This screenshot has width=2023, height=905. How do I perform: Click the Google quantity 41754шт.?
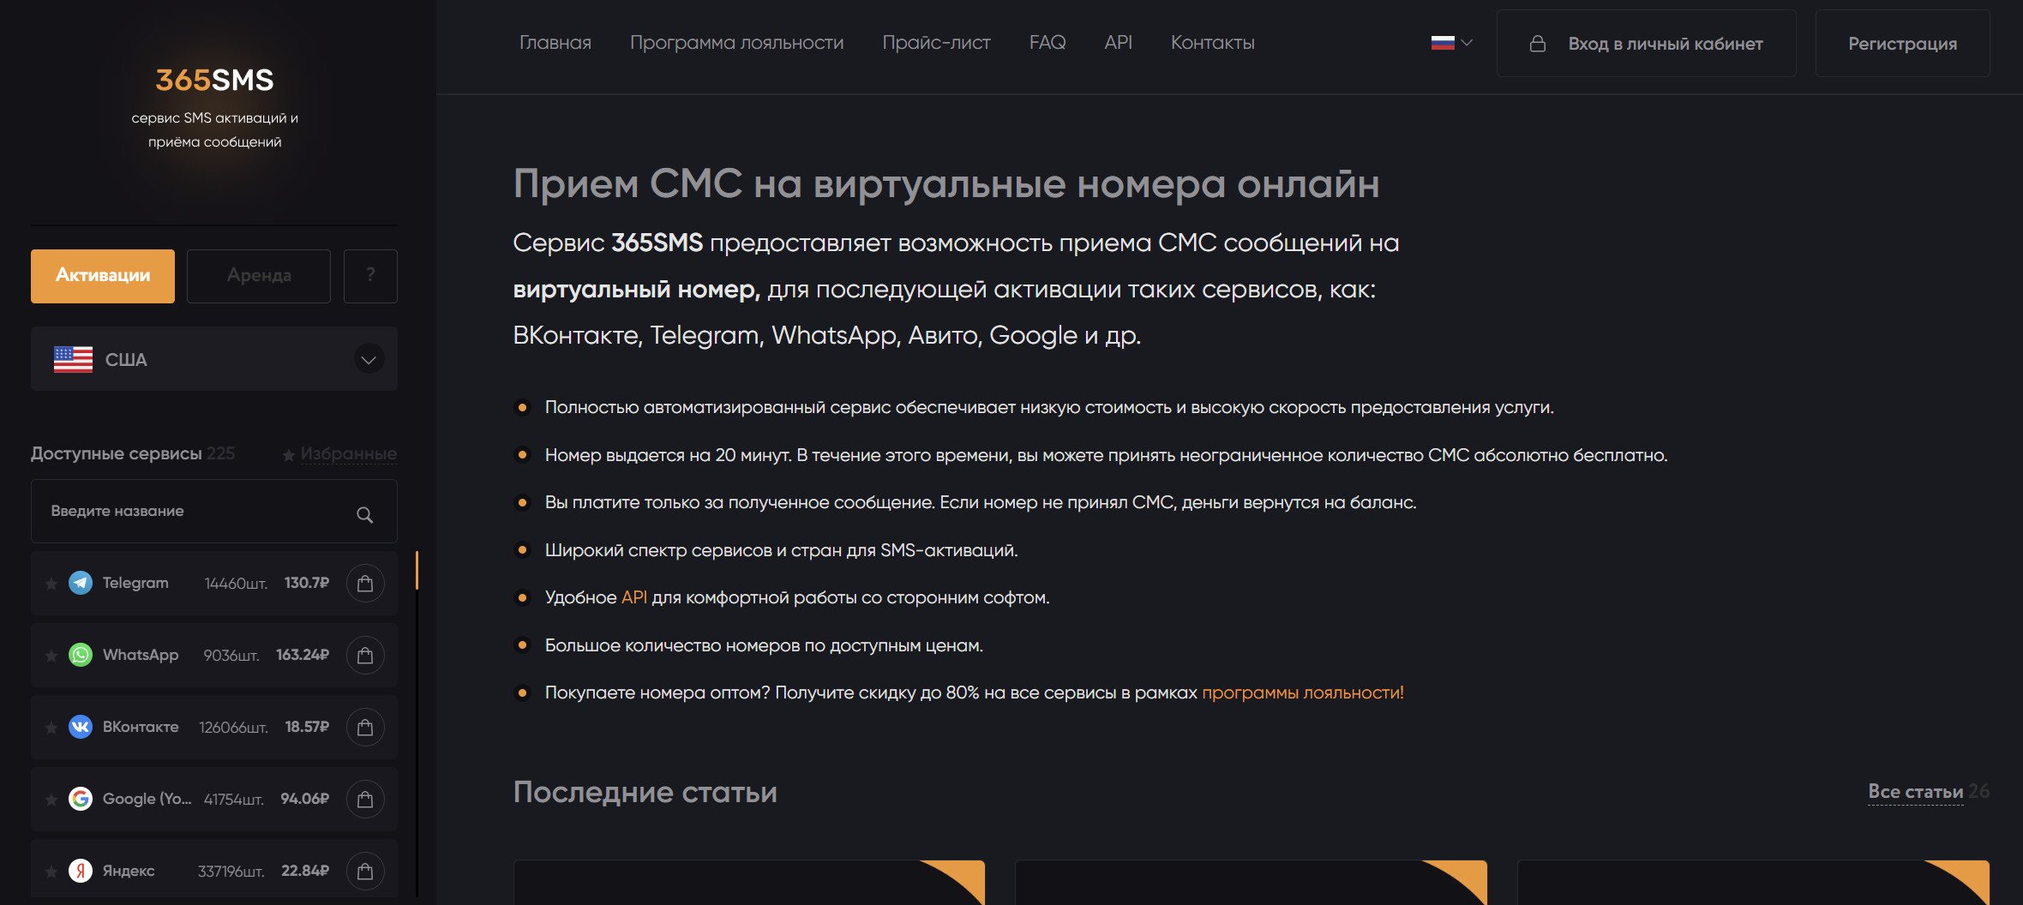point(233,800)
